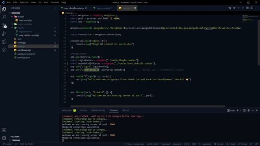The width and height of the screenshot is (260, 146).
Task: Open the Search view in activity bar
Action: [4, 17]
